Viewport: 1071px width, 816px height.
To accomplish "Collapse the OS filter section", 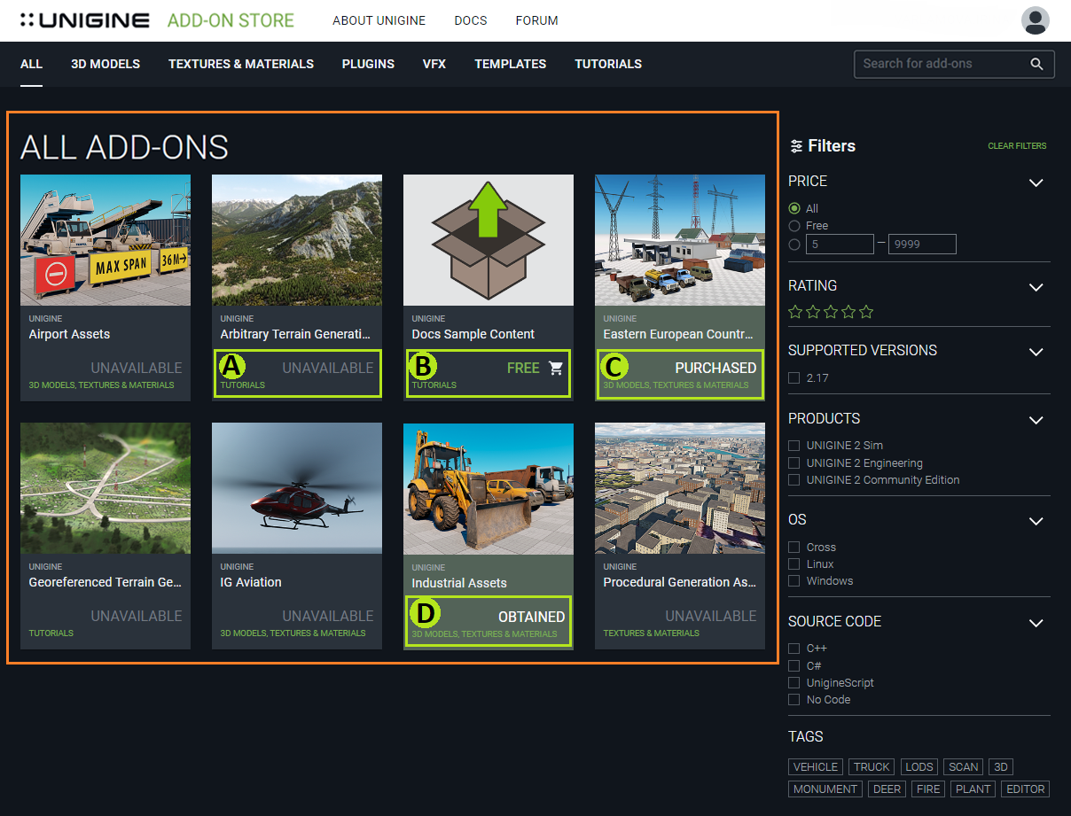I will (x=1036, y=521).
